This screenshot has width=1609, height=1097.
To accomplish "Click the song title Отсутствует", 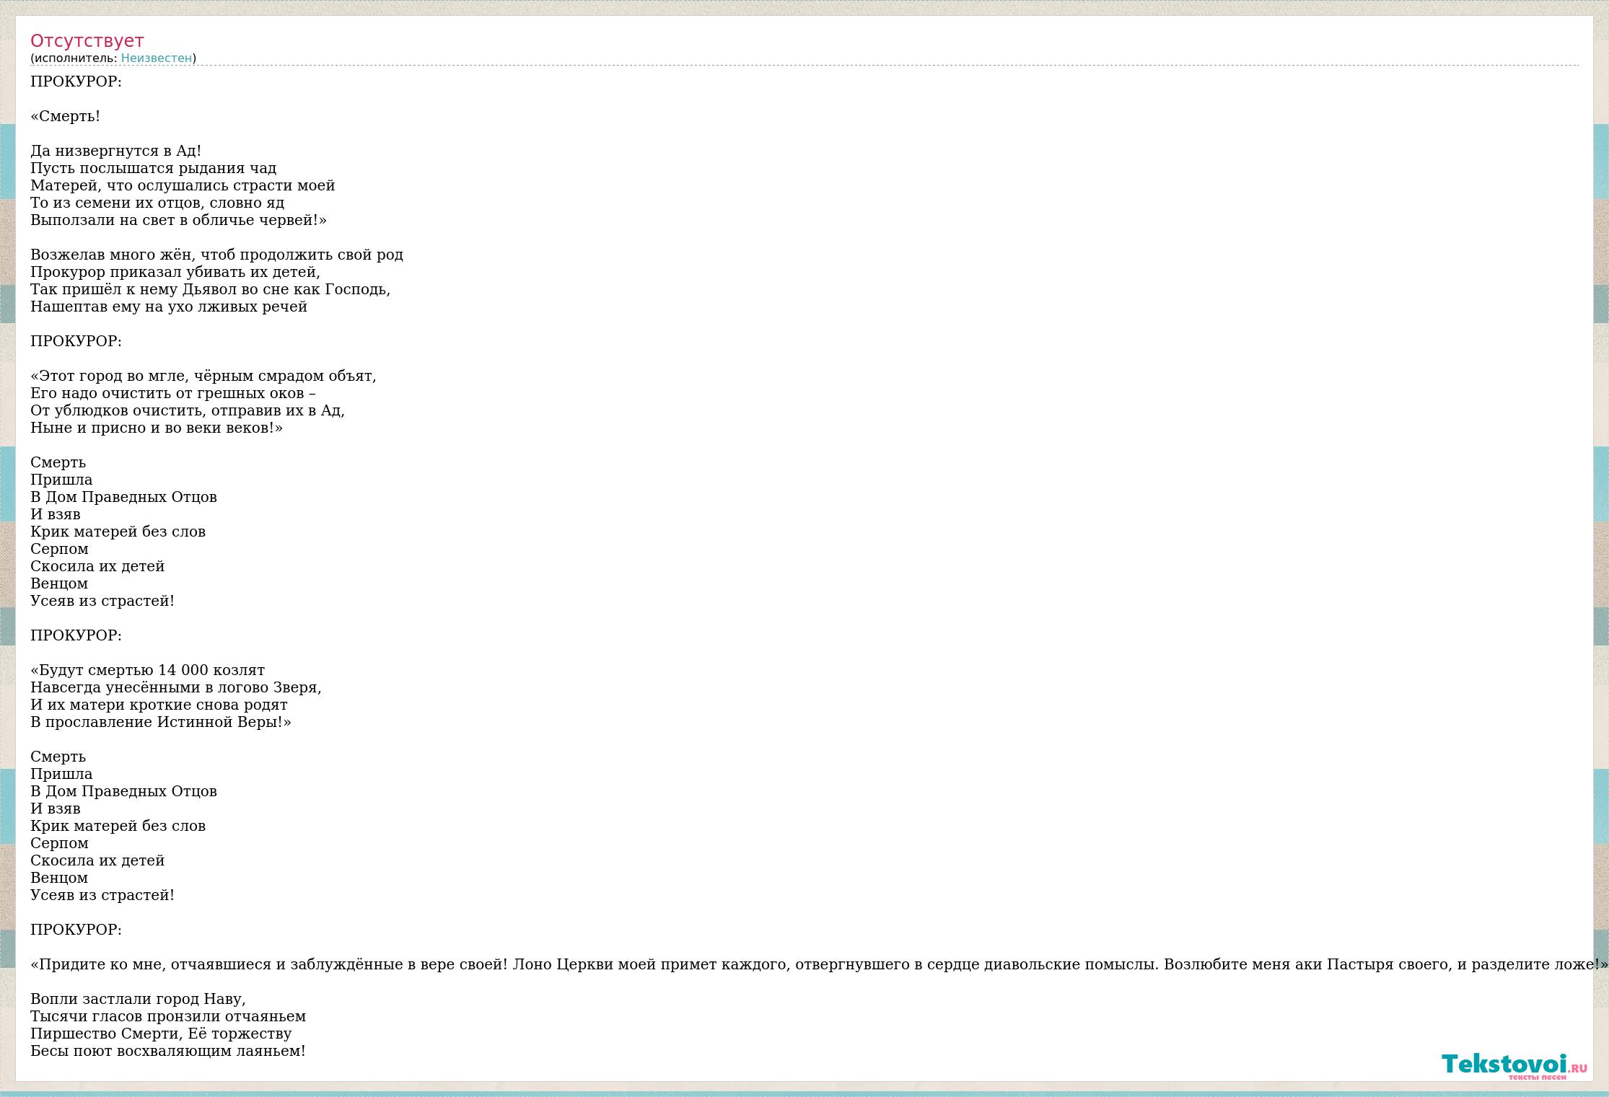I will pos(87,40).
